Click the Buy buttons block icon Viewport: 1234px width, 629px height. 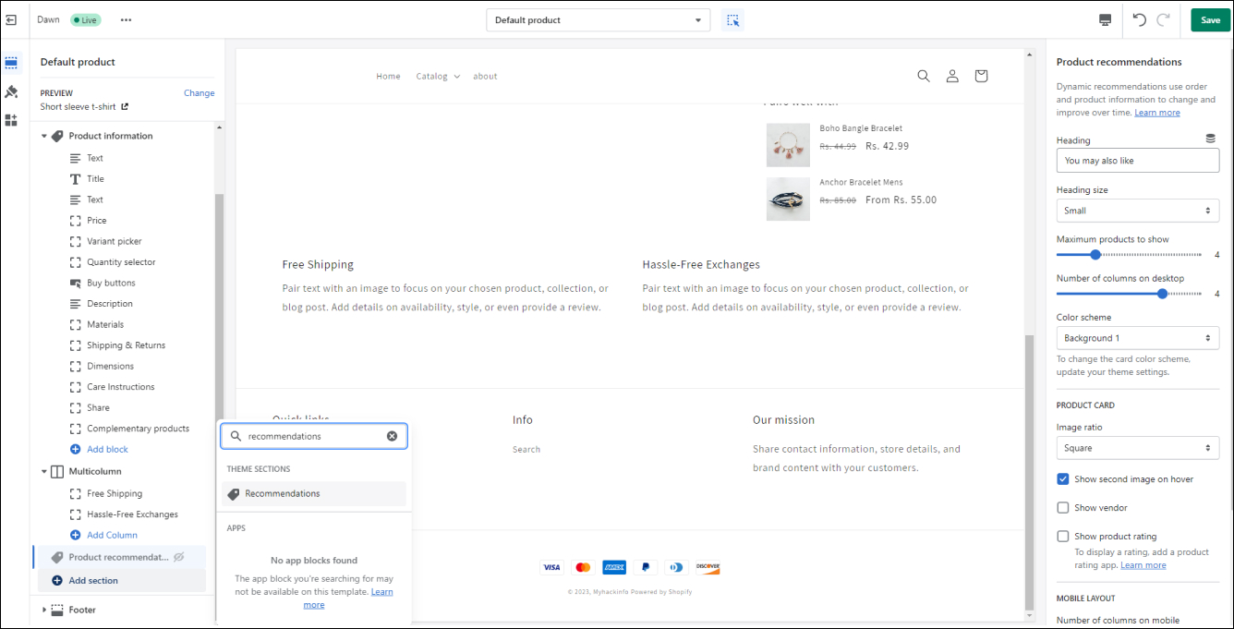point(76,283)
